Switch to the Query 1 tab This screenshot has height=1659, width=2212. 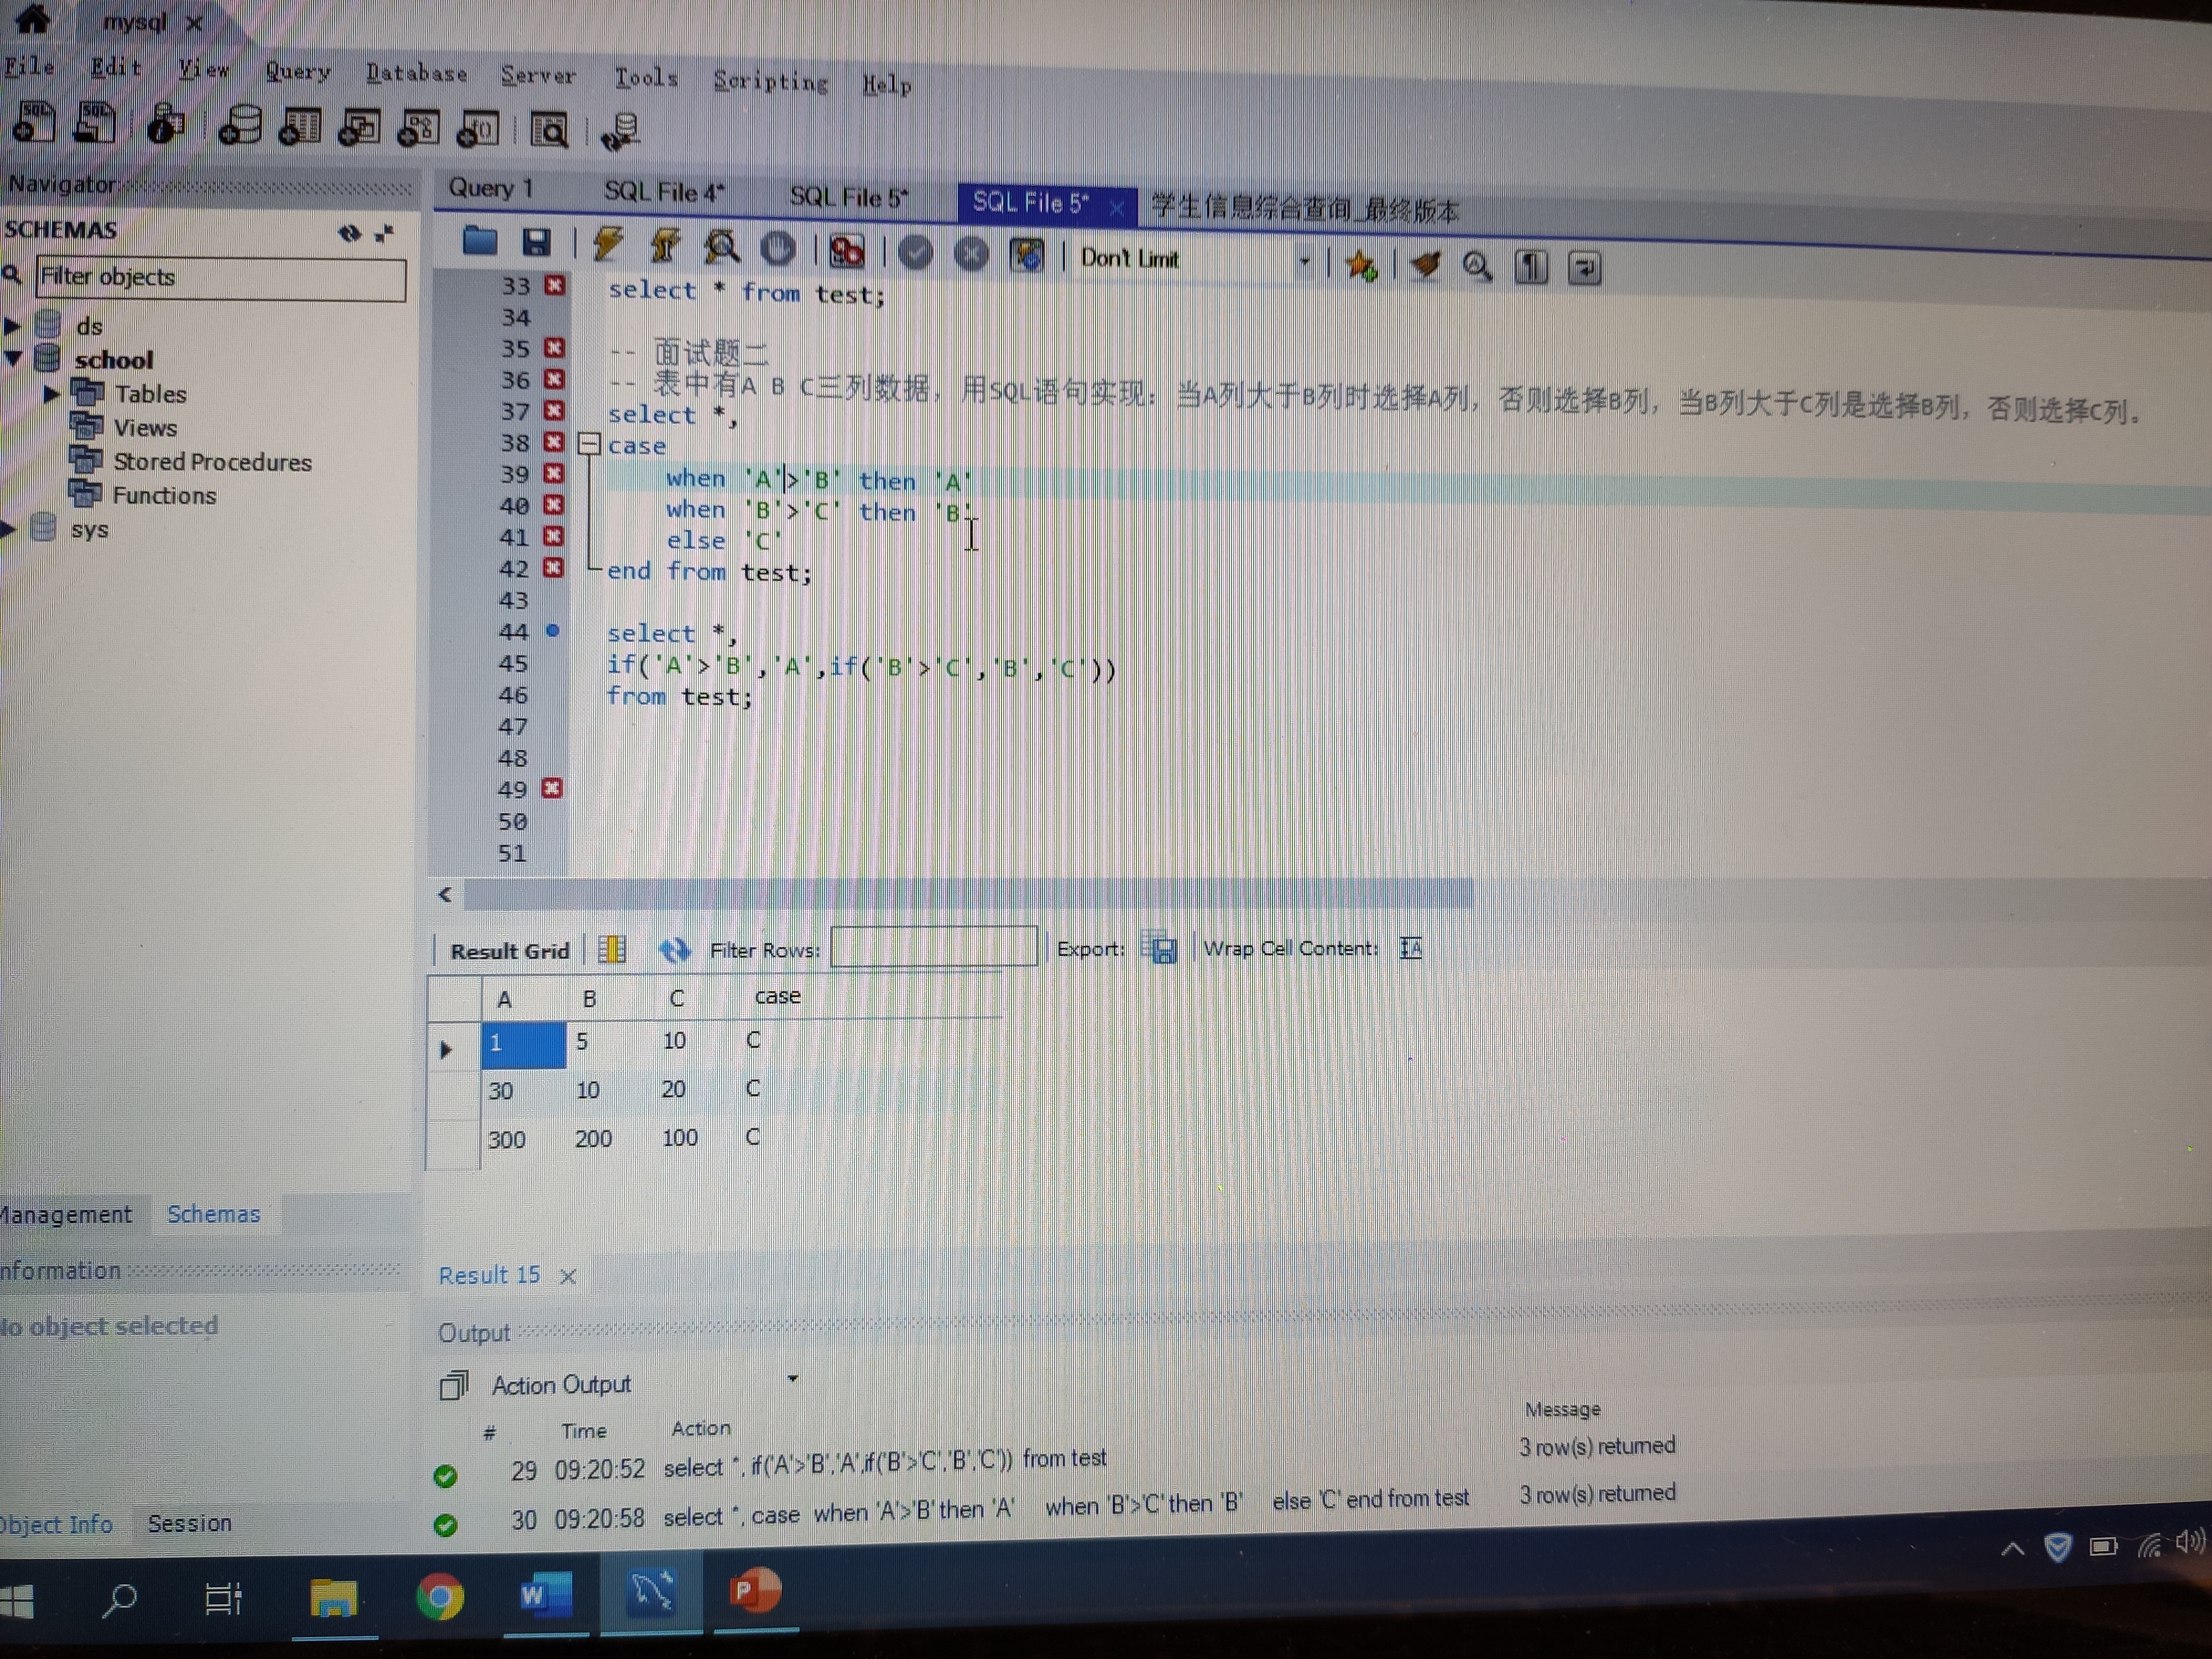(x=490, y=188)
